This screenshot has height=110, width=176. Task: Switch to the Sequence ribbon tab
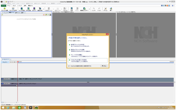pos(19,5)
